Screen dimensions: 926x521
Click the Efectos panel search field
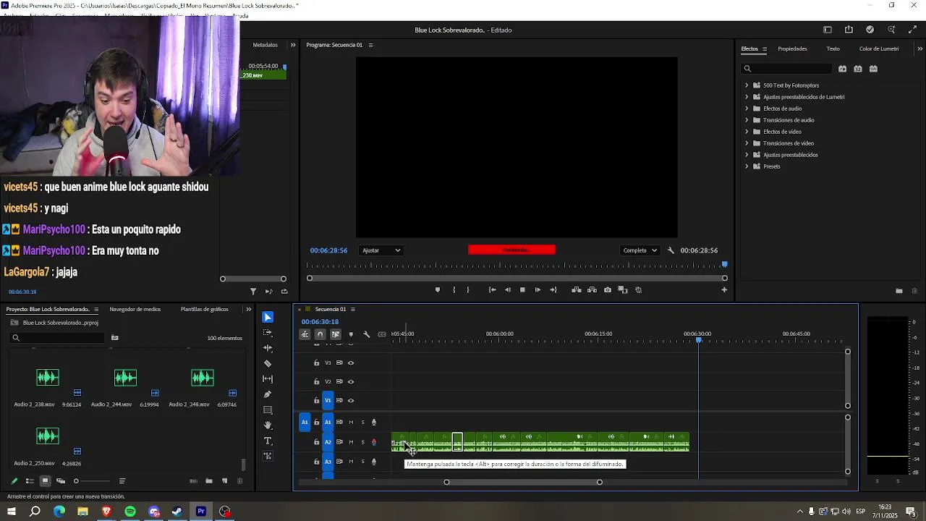pyautogui.click(x=789, y=69)
